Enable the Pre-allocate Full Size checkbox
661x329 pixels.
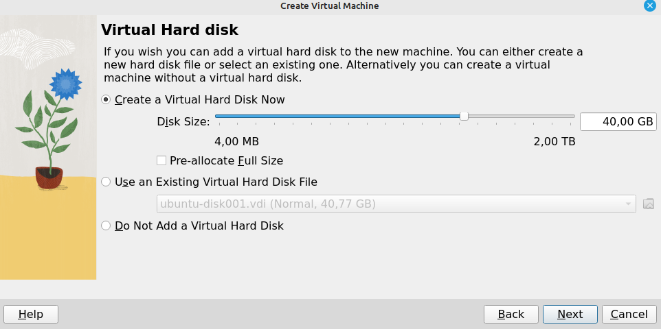click(x=161, y=161)
